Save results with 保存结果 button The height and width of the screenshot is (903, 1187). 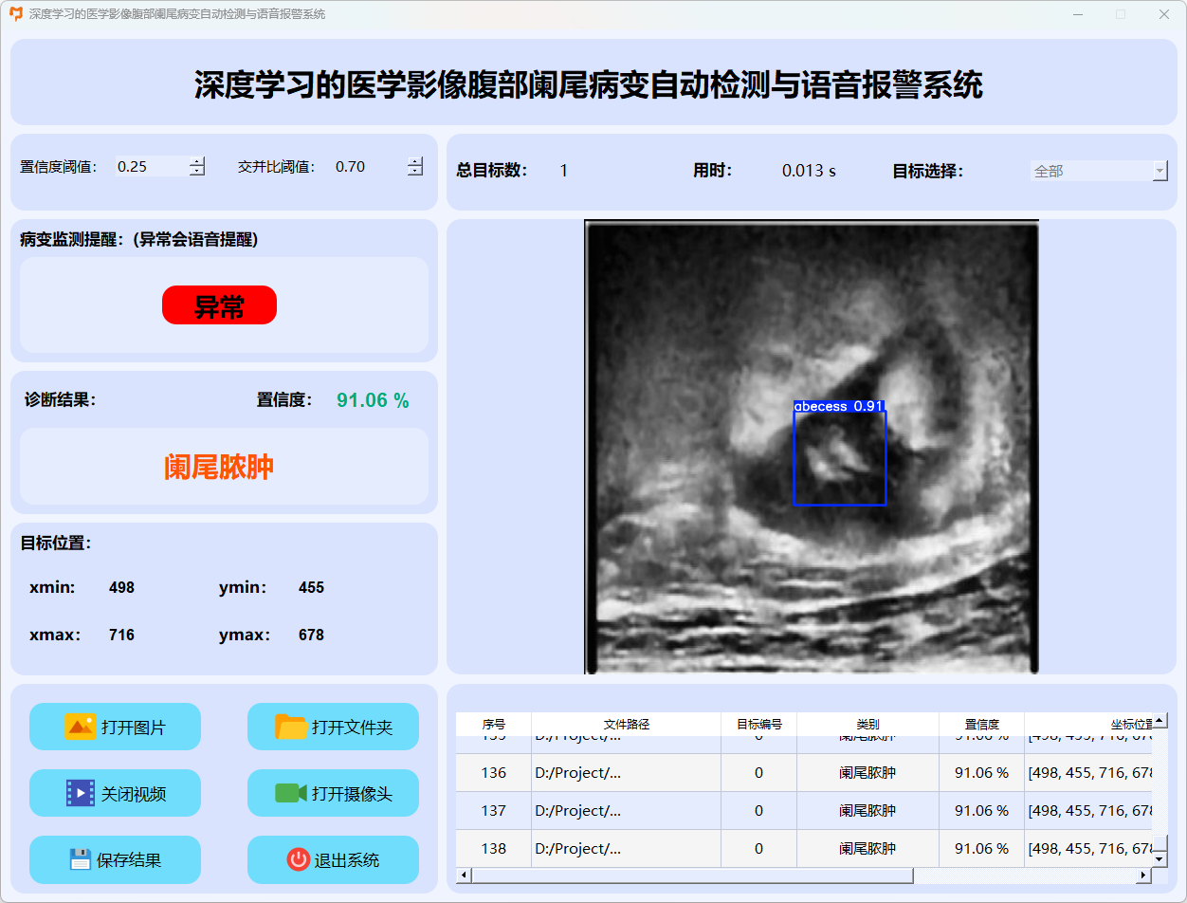(115, 859)
